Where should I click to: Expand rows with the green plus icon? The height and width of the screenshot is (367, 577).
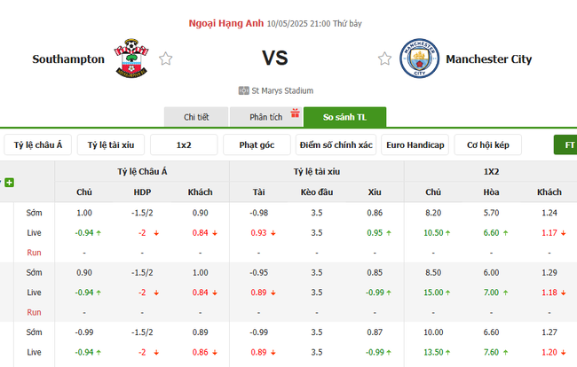9,183
